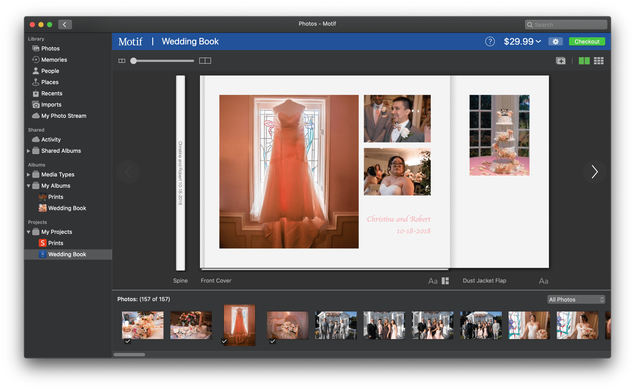Select the People sidebar icon
Image resolution: width=635 pixels, height=390 pixels.
tap(36, 71)
